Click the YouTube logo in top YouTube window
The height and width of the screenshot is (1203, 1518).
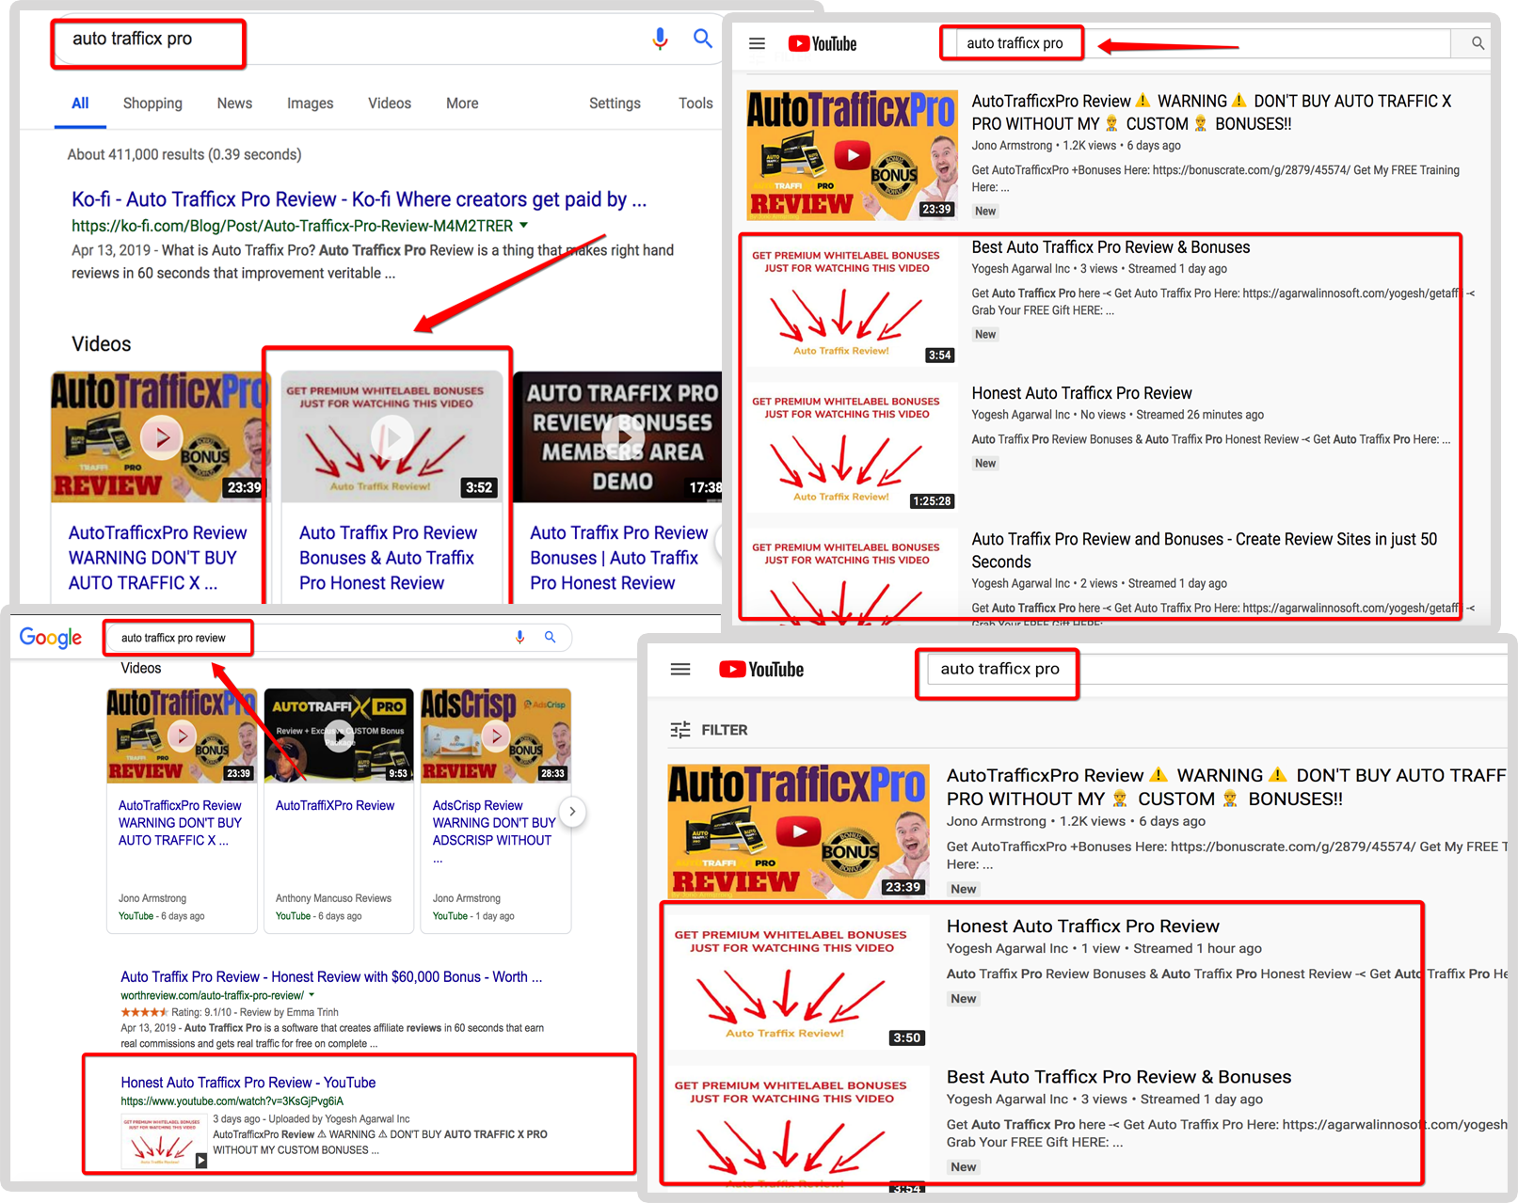click(823, 43)
